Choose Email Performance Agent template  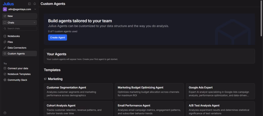[x=149, y=109]
